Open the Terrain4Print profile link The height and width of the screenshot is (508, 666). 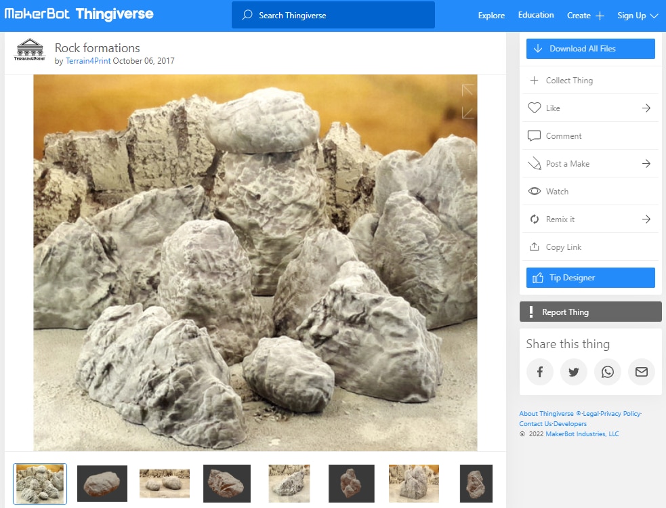coord(87,60)
